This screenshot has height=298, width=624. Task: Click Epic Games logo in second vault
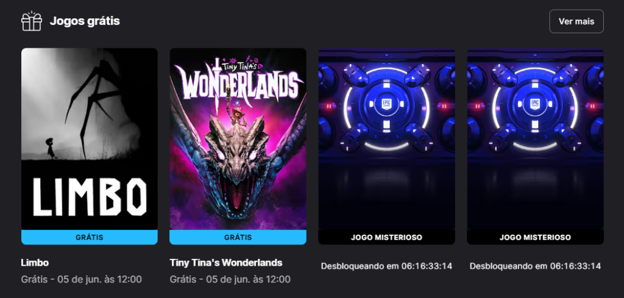pos(535,105)
